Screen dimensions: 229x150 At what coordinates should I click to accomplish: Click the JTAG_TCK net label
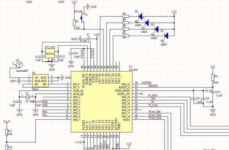point(155,118)
